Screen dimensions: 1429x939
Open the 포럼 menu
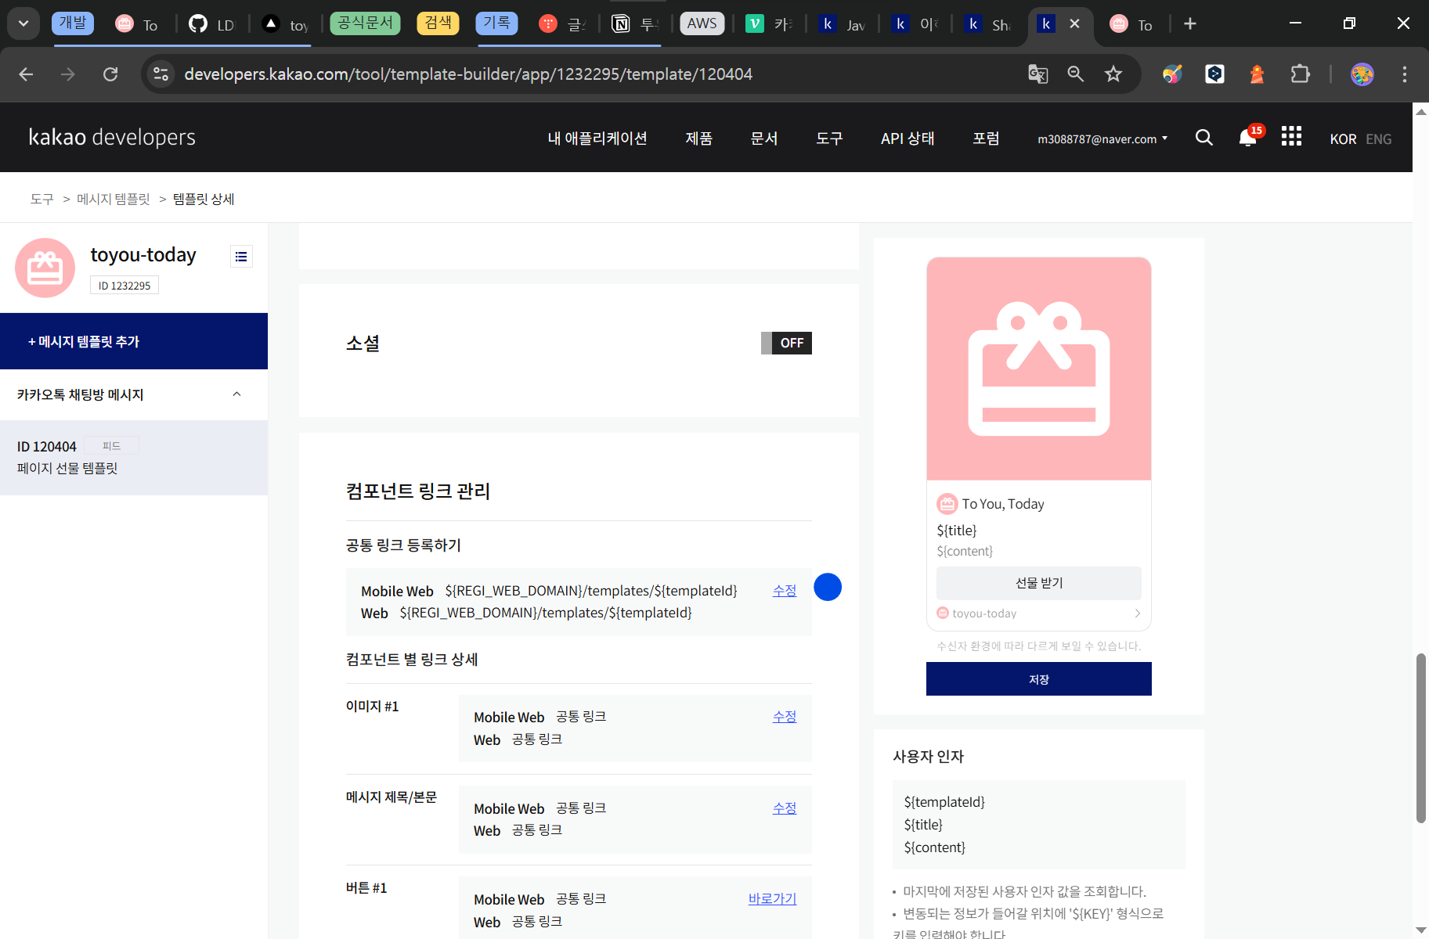click(x=986, y=139)
